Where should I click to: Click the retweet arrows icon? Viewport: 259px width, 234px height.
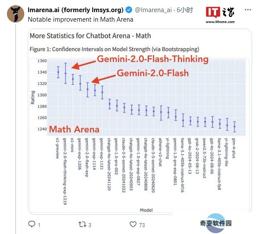(x=82, y=224)
